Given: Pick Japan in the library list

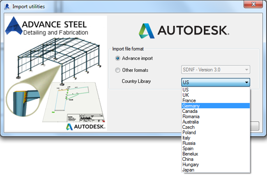Looking at the screenshot, I should 216,170.
